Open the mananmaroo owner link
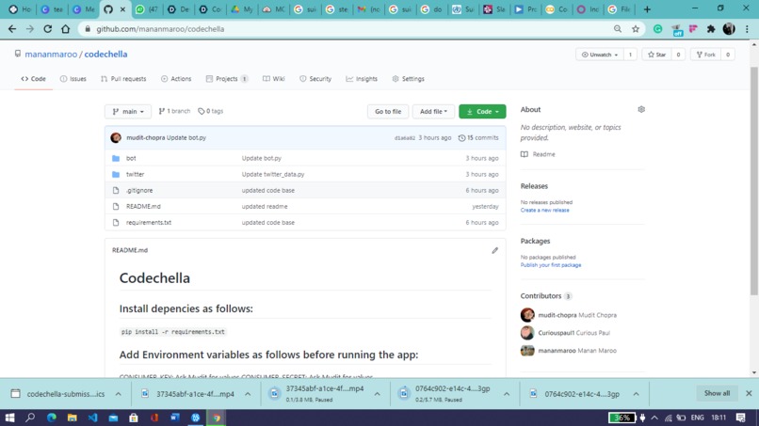 pos(51,55)
